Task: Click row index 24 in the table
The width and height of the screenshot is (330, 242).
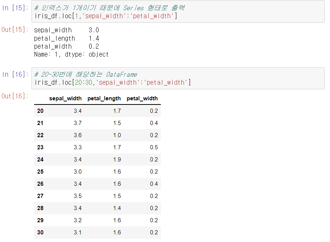Action: pos(40,160)
